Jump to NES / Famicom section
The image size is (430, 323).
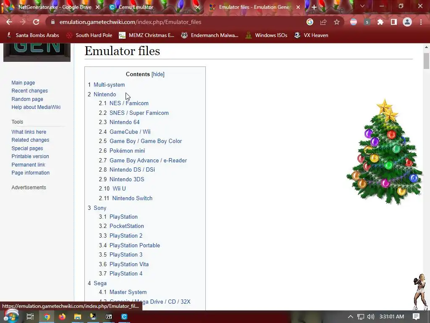(129, 103)
